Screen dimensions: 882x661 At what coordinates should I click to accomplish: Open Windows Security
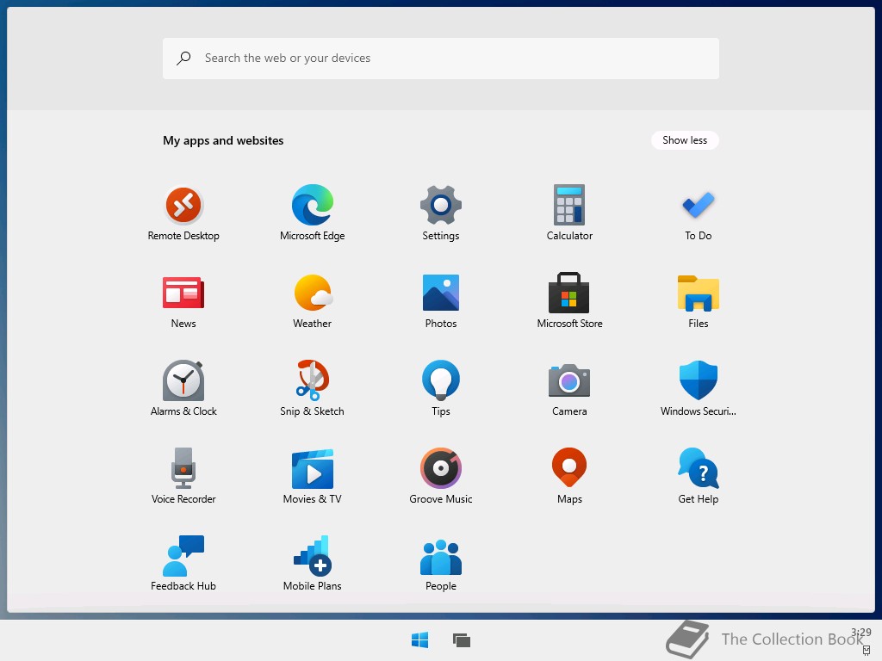click(x=698, y=388)
